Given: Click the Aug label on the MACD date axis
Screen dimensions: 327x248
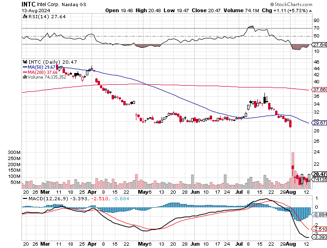Looking at the screenshot, I should click(290, 243).
